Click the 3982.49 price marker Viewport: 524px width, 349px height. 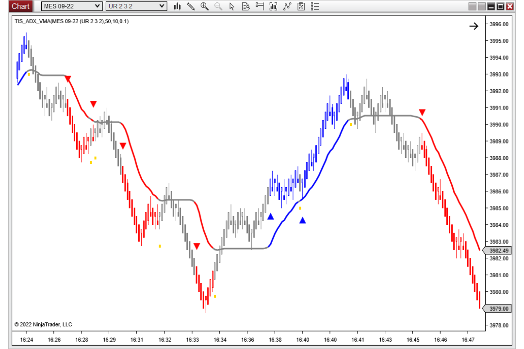coord(498,251)
